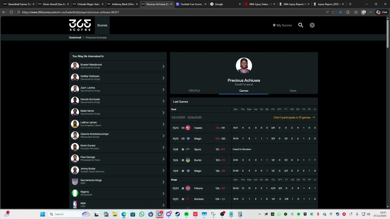Switch to the Stats tab
This screenshot has width=390, height=219.
tap(293, 91)
